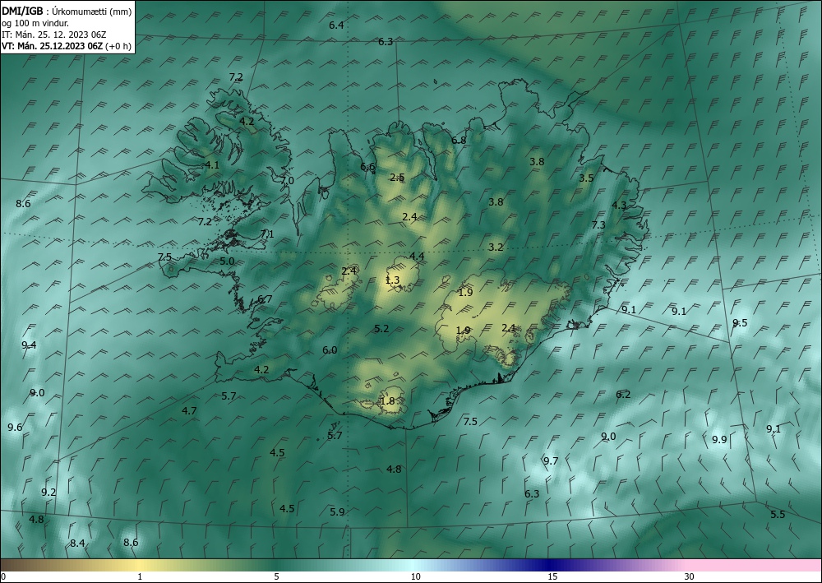Click the 5.5 value on the map
Screen dimensions: 822x583
[x=778, y=514]
